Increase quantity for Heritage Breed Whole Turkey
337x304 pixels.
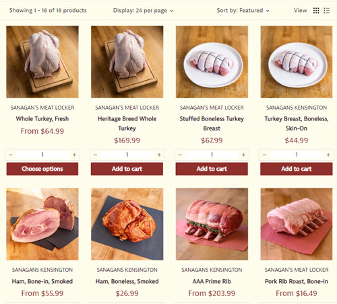point(159,155)
